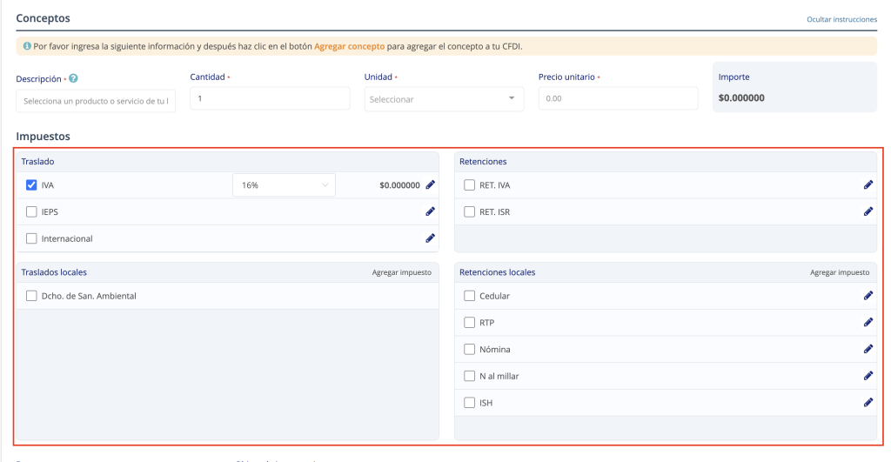Click the Traslados locales heading

coord(54,272)
